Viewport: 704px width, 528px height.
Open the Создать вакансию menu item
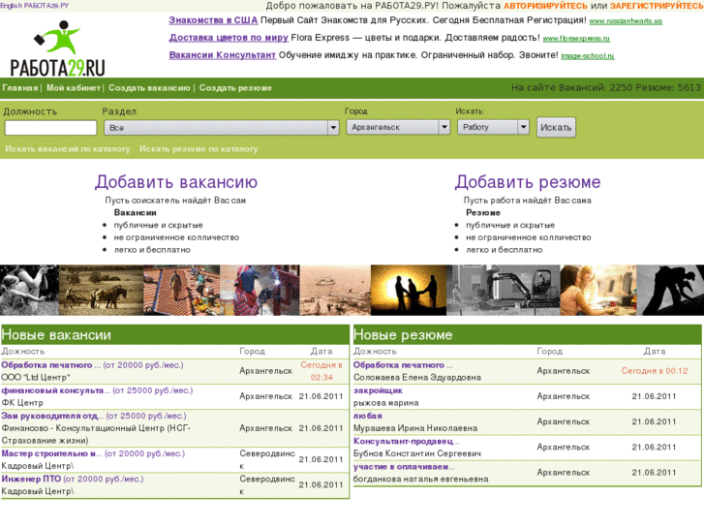[x=149, y=87]
